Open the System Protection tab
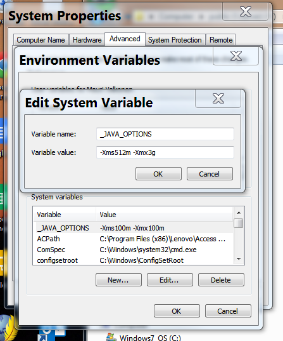Viewport: 283px width, 341px height. 175,40
